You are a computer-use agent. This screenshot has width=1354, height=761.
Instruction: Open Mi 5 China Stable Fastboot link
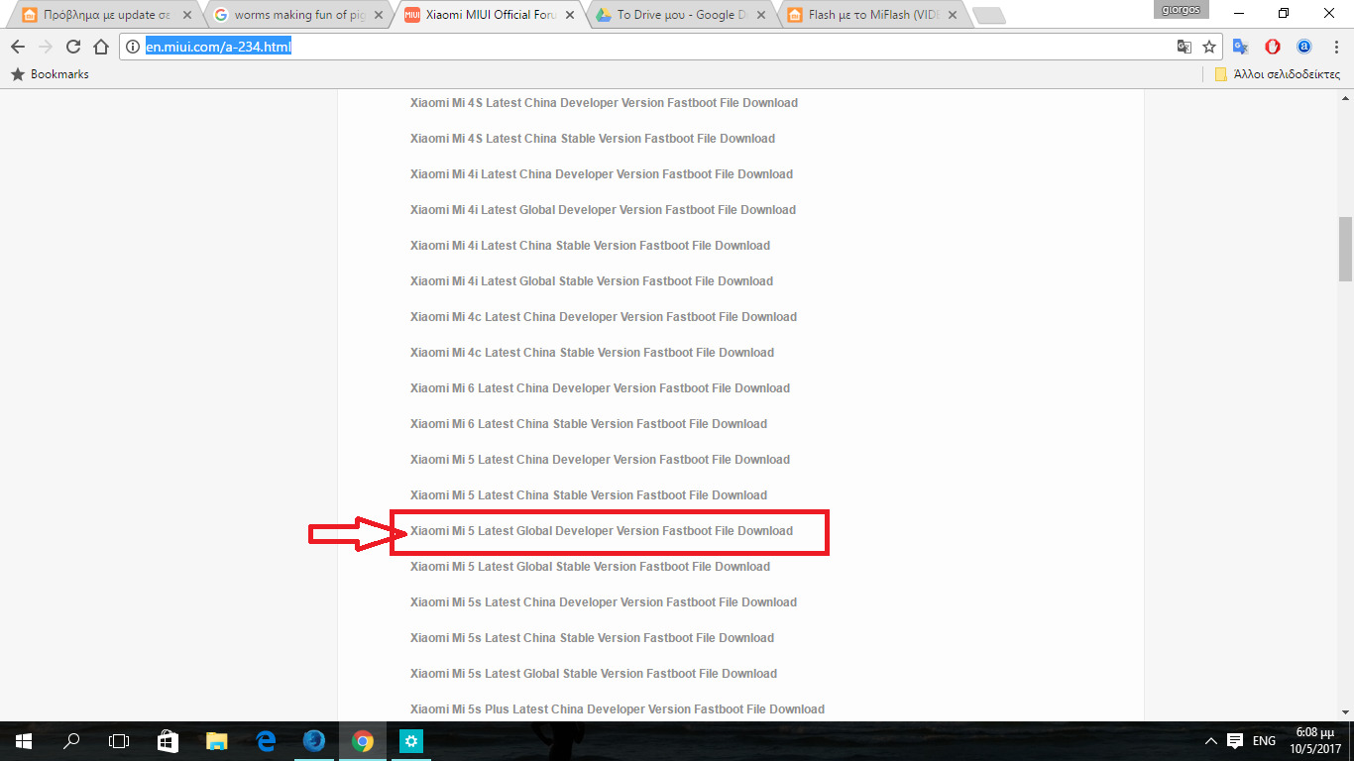coord(589,495)
